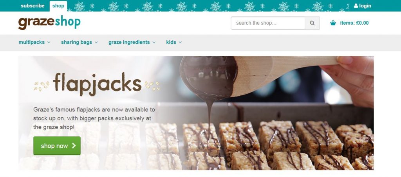401x177 pixels.
Task: Open the kids dropdown chevron
Action: click(x=180, y=42)
